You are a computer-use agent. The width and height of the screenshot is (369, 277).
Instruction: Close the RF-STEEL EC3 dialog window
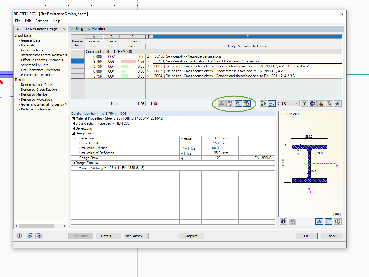(341, 14)
